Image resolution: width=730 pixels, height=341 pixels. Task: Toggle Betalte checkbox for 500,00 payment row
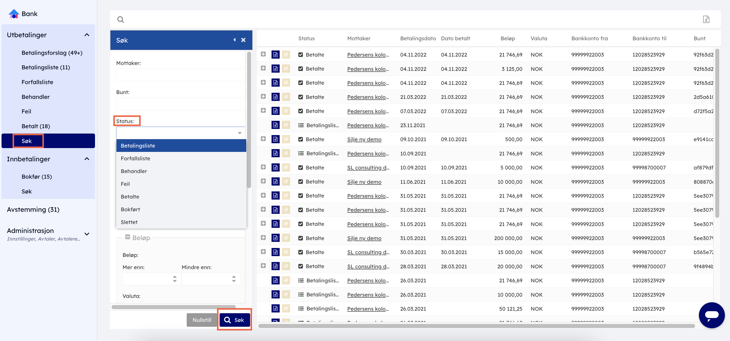[300, 139]
